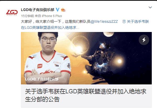Click the LGD电子竞技俱乐部 watermark on image

[42, 79]
